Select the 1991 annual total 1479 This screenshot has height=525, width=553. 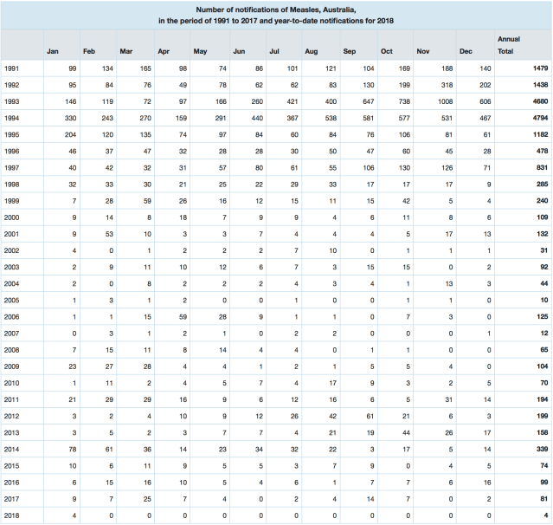point(536,68)
